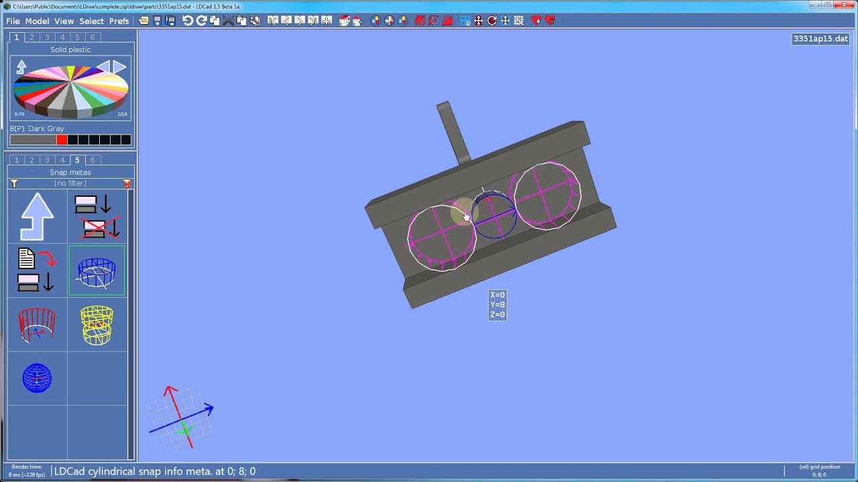This screenshot has height=482, width=858.
Task: Click the scissors Cut icon
Action: tap(228, 21)
